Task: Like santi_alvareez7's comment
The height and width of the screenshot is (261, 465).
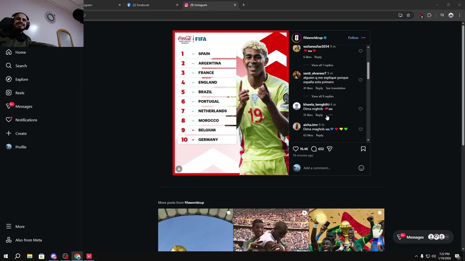Action: click(360, 80)
